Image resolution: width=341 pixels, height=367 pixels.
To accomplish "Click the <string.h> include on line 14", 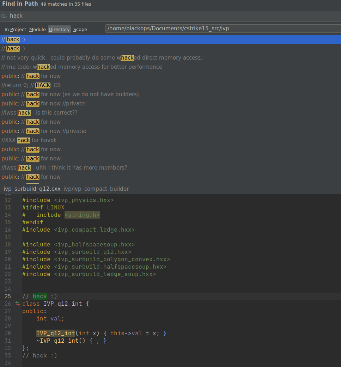I will tap(82, 215).
